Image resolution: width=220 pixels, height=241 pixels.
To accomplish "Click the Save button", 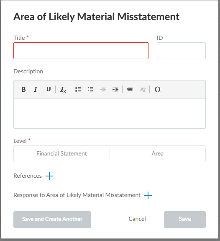I will (185, 220).
